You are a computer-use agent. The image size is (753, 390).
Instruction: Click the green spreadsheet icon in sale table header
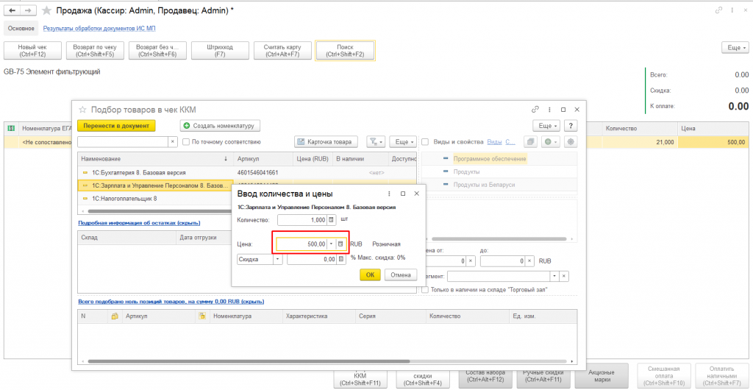[11, 128]
